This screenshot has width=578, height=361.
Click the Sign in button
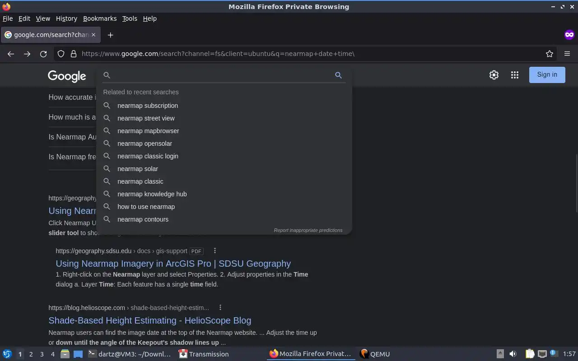click(547, 75)
